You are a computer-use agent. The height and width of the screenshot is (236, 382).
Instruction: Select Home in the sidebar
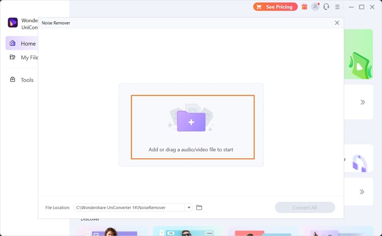pyautogui.click(x=22, y=44)
